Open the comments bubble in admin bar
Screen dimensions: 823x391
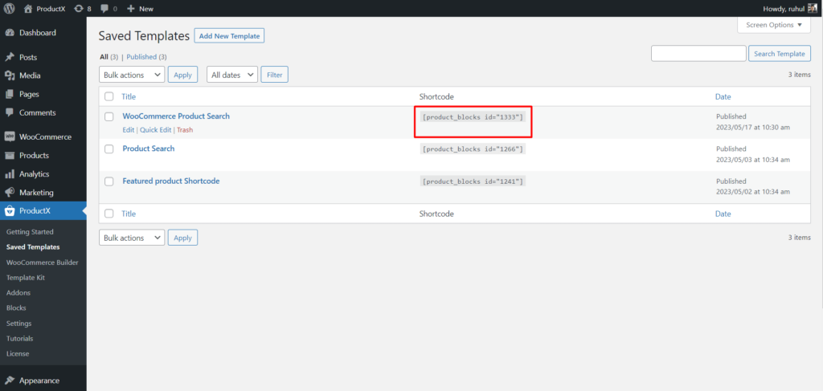click(x=104, y=8)
